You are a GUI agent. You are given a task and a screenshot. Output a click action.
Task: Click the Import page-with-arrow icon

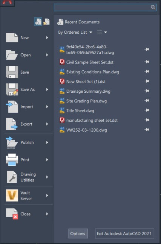[12, 107]
